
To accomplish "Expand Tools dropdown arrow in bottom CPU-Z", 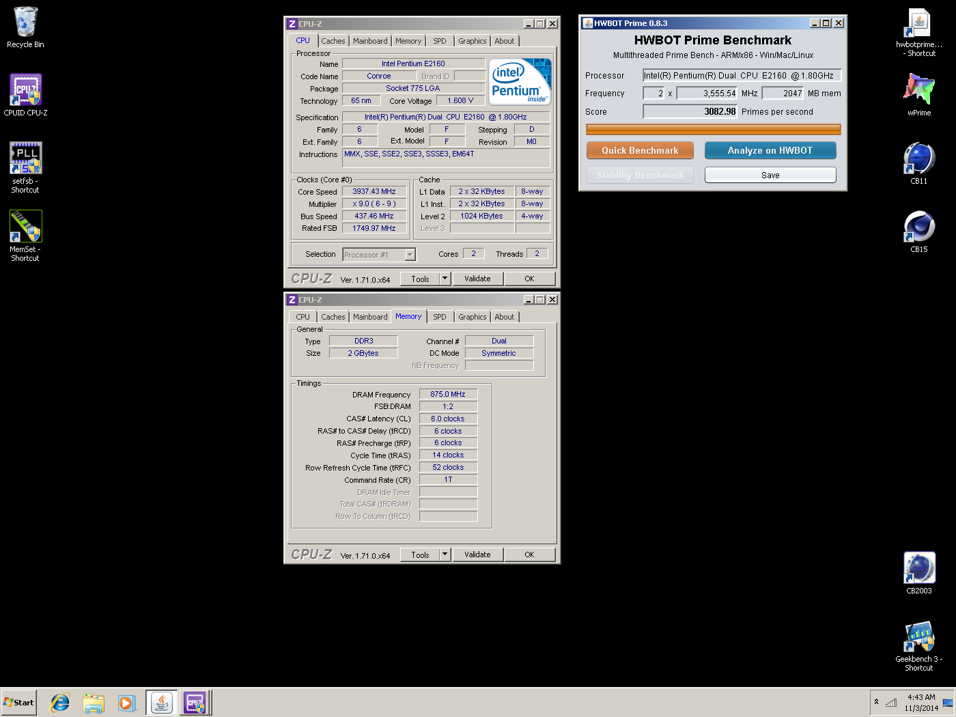I will [445, 554].
